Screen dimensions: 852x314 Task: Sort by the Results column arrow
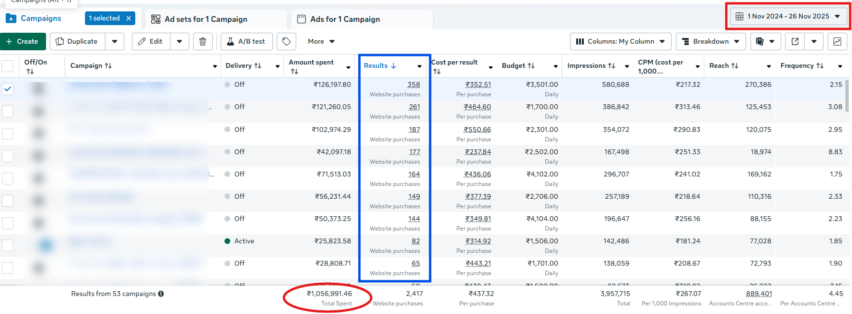point(393,66)
